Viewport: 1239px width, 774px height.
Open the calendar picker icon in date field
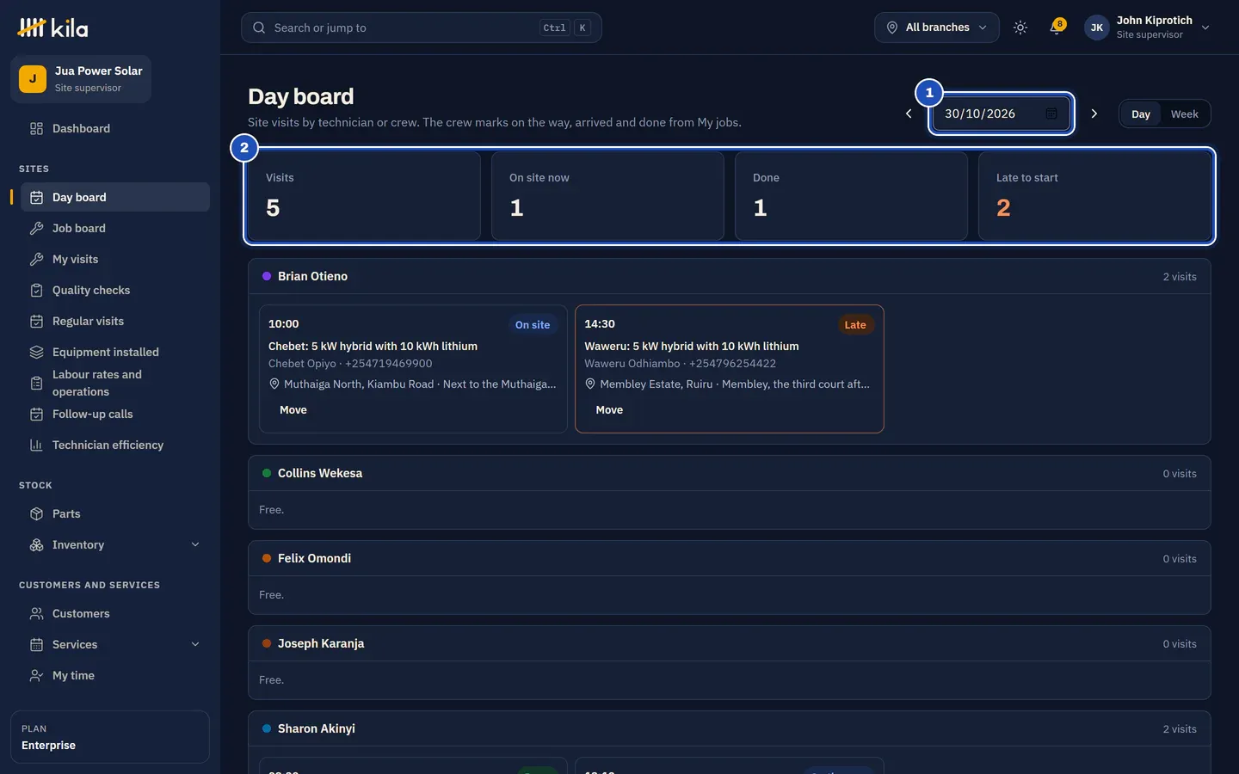[1051, 114]
